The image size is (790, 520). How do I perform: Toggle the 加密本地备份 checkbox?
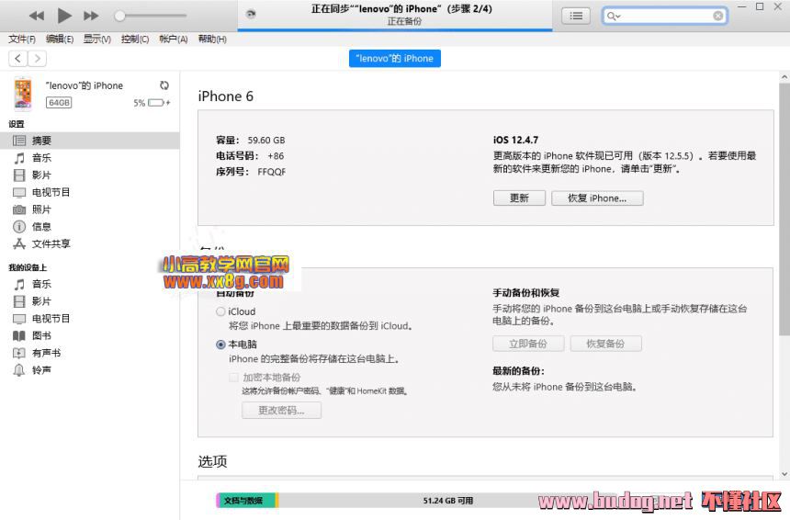[x=233, y=378]
